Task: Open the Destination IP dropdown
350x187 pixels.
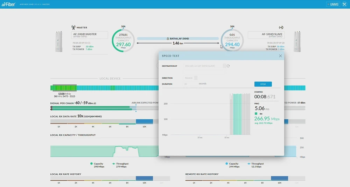Action: [224, 66]
